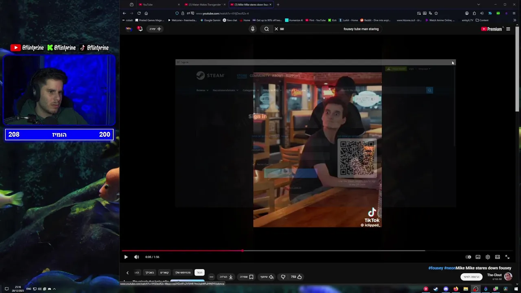
Task: Open the three-dot more actions menu
Action: pos(211,277)
